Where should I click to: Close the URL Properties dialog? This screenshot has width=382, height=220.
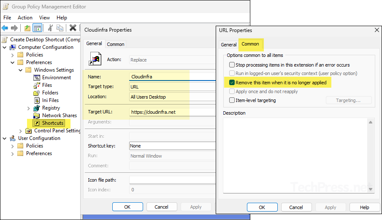[x=377, y=30]
